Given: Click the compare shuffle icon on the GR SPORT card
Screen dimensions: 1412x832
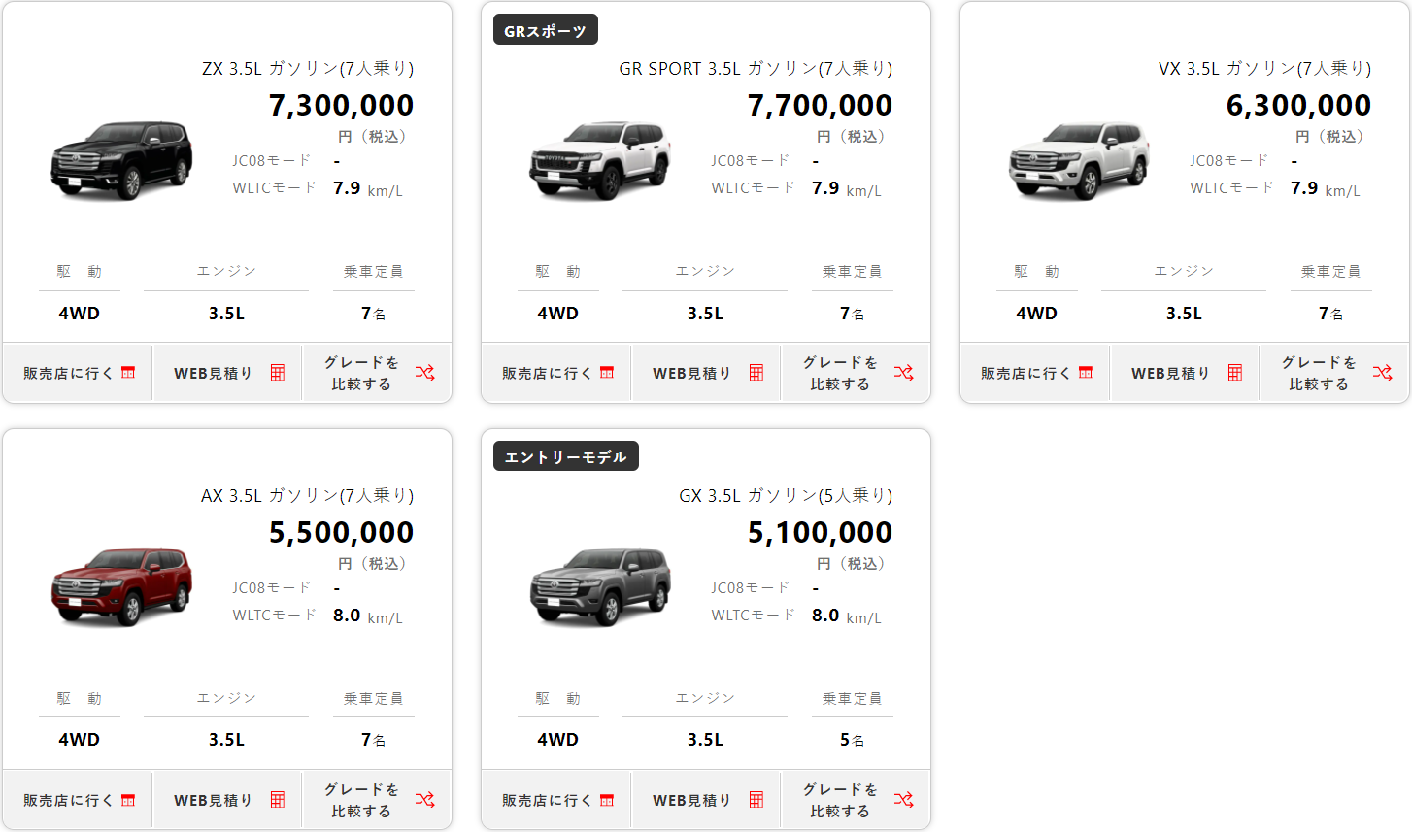Looking at the screenshot, I should 903,373.
